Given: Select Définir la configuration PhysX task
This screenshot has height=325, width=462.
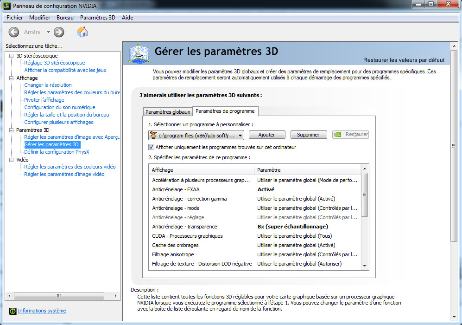Looking at the screenshot, I should (57, 152).
